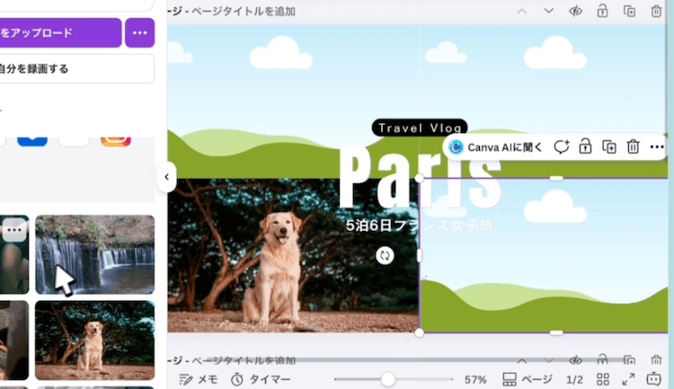This screenshot has height=389, width=674.
Task: Click the blue cloud-storage app icon in panel
Action: [x=32, y=141]
